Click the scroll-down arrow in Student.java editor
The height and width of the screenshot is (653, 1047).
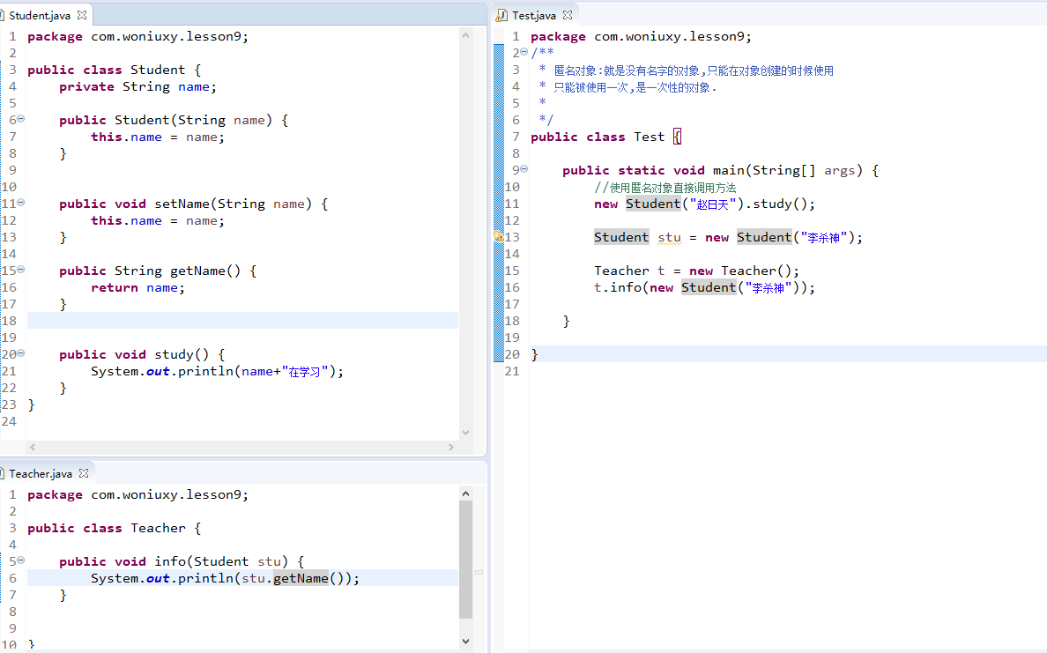(465, 432)
